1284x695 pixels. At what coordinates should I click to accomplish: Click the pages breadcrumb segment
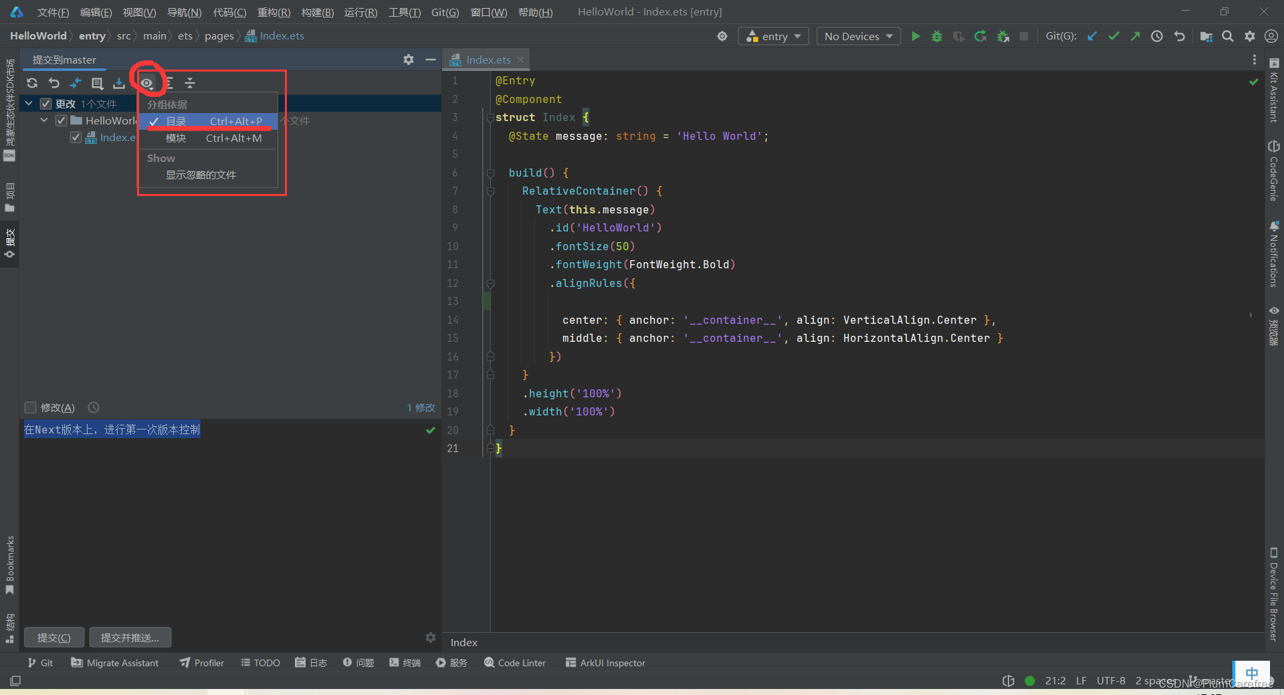coord(219,36)
